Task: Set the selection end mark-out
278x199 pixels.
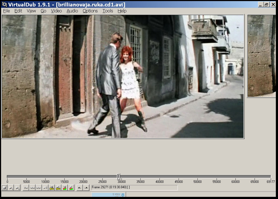Action: point(86,188)
